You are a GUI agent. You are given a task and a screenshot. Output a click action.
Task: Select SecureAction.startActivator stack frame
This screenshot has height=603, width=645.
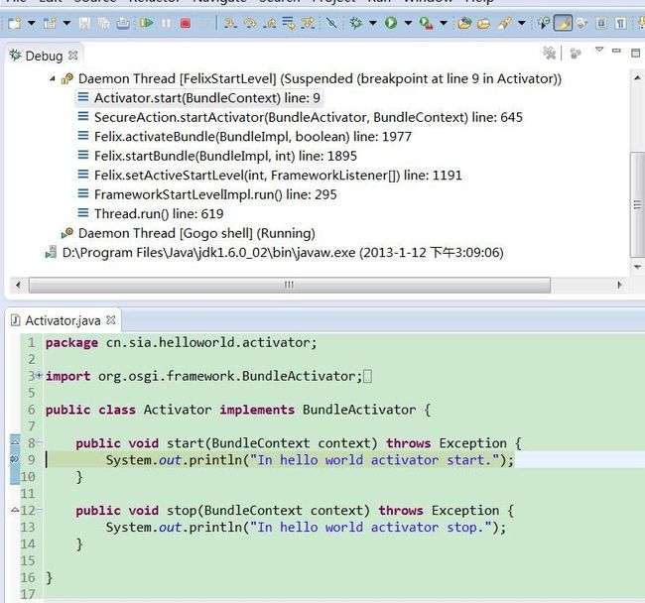tap(300, 117)
